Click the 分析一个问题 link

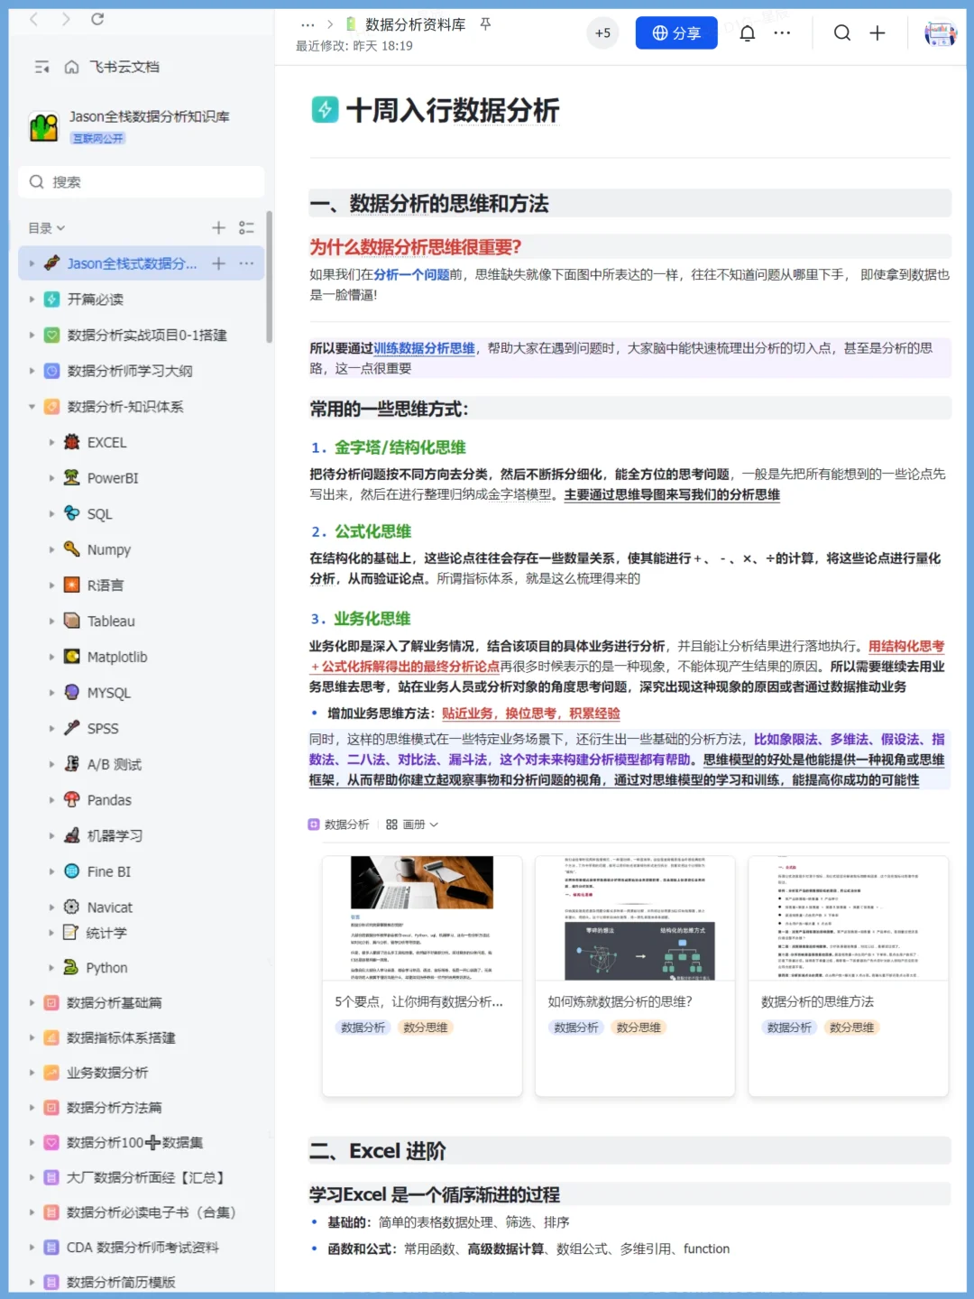click(411, 274)
